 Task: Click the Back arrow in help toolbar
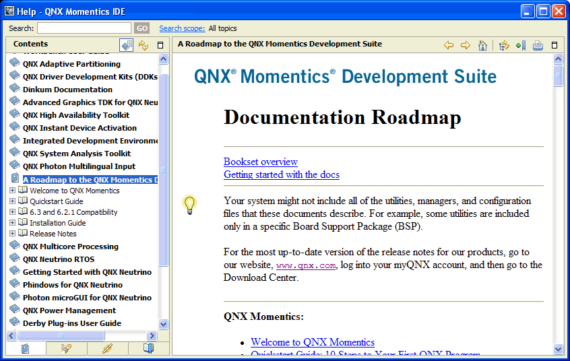pos(449,45)
